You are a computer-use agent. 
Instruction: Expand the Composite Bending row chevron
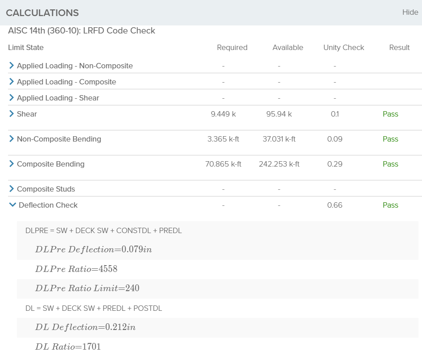click(12, 164)
